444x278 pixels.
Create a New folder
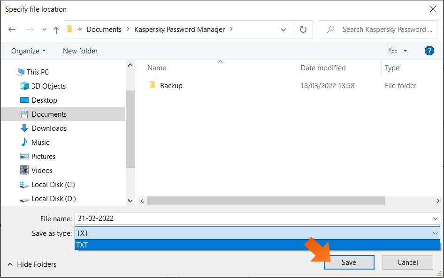click(x=80, y=51)
